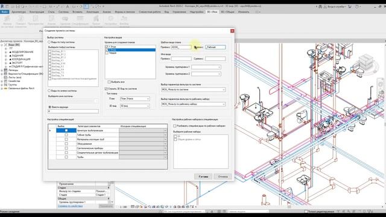The image size is (386, 217).
Task: Click the Detail Level icon in view control bar
Action: click(133, 207)
